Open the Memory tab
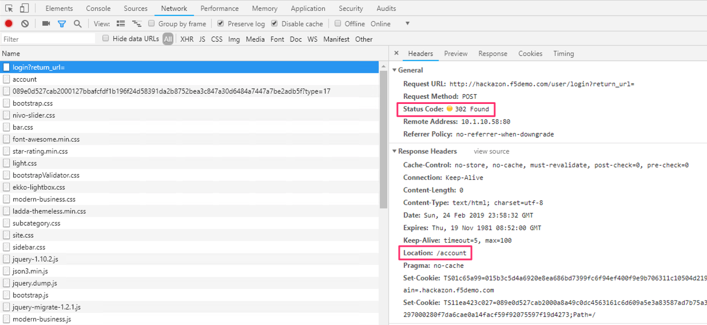707x325 pixels. click(x=265, y=9)
